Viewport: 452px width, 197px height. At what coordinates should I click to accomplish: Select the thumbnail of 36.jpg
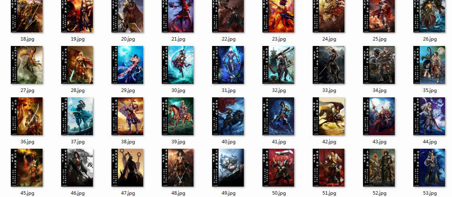pos(27,116)
